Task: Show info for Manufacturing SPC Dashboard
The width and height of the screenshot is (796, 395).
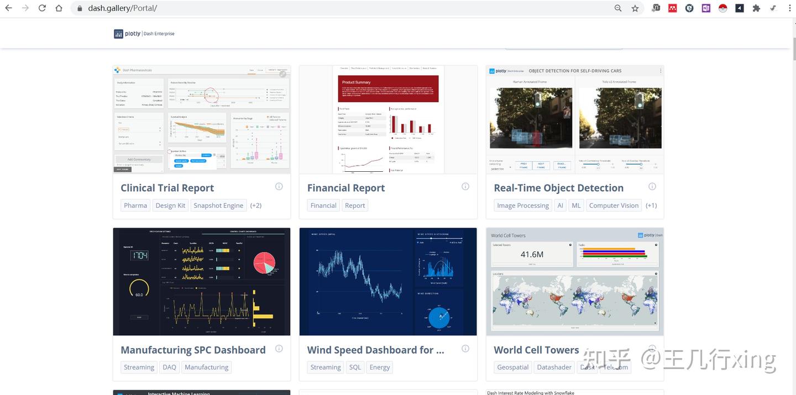Action: click(x=279, y=349)
